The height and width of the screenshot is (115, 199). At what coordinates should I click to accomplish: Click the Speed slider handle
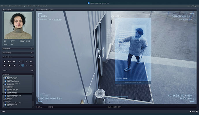point(10,69)
